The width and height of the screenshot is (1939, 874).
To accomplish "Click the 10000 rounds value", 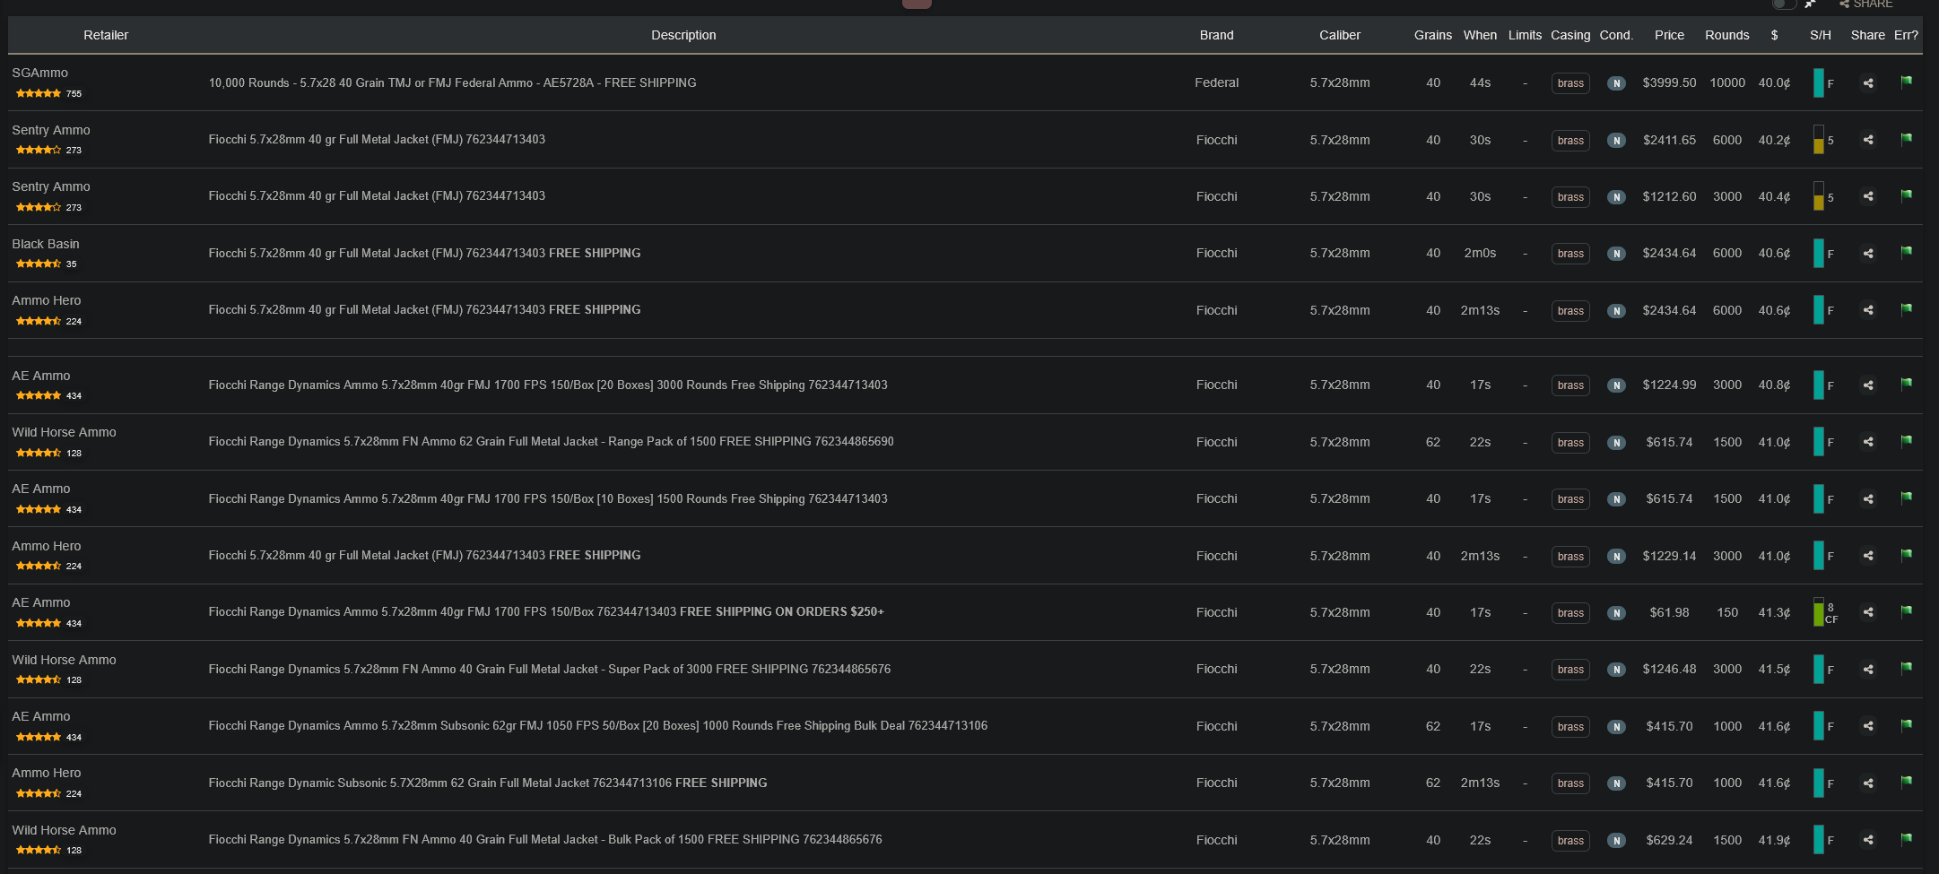I will click(1727, 82).
